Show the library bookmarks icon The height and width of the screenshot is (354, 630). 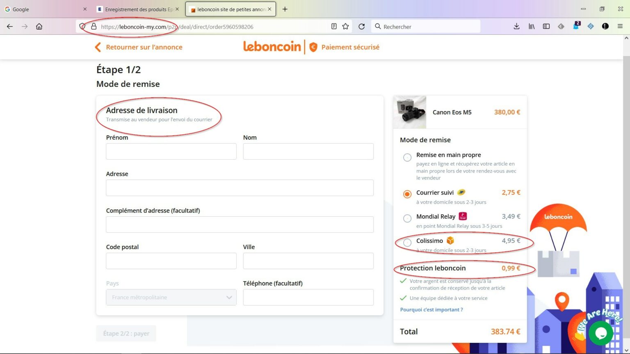pos(532,27)
